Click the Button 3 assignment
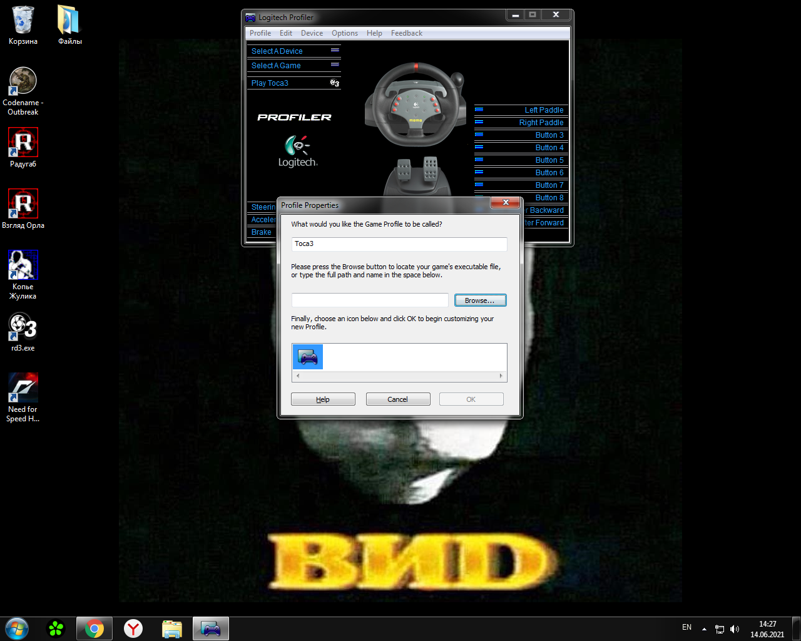The image size is (801, 641). click(549, 135)
